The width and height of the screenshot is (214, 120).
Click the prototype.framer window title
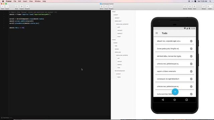108,4
